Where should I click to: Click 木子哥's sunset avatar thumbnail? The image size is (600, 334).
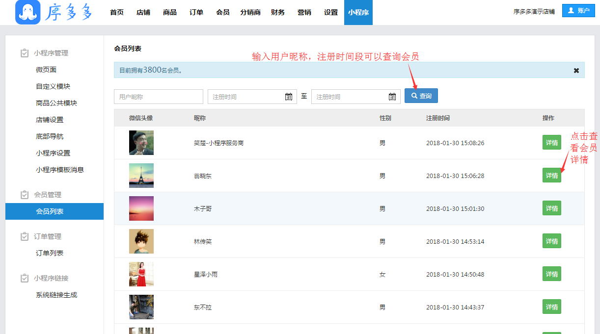[141, 208]
